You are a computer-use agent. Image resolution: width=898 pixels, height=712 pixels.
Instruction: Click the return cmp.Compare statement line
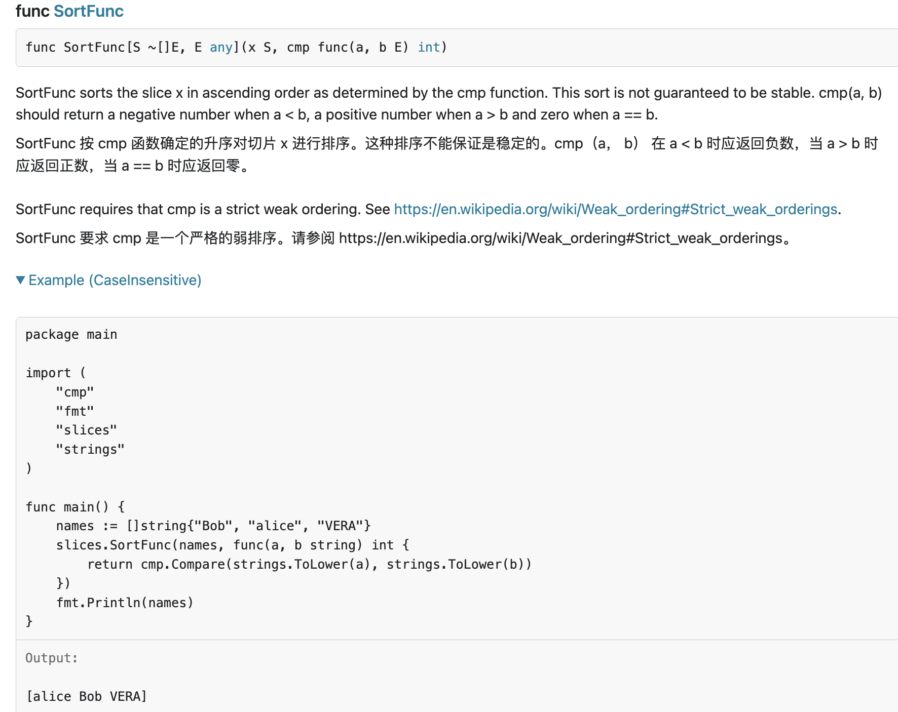pyautogui.click(x=309, y=565)
